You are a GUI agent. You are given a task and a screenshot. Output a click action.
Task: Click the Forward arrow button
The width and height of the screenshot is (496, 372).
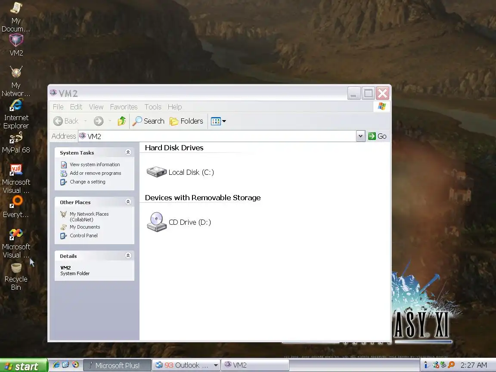pos(98,121)
